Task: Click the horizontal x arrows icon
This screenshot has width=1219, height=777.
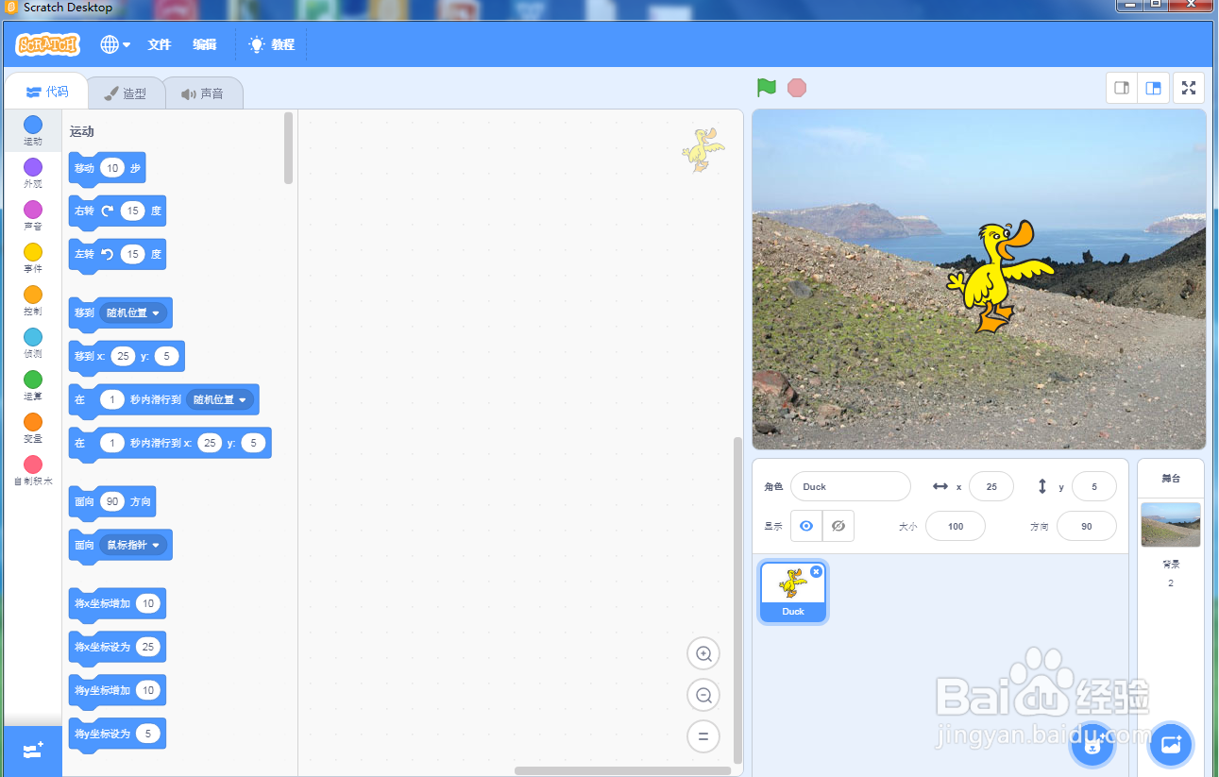Action: tap(940, 486)
